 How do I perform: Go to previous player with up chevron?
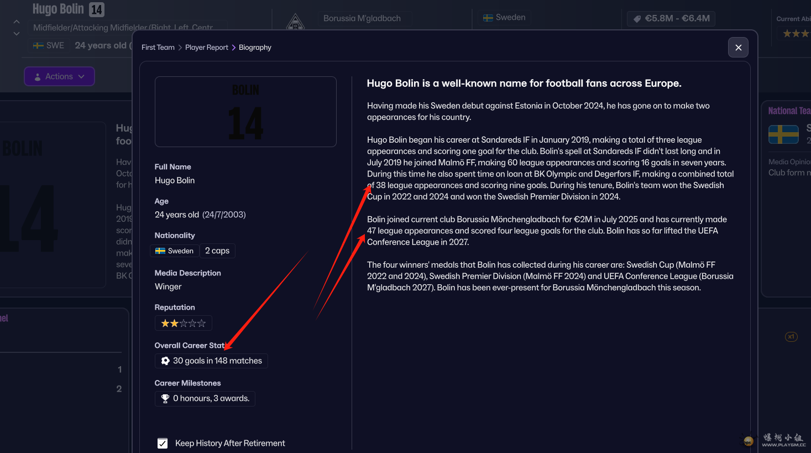point(17,22)
